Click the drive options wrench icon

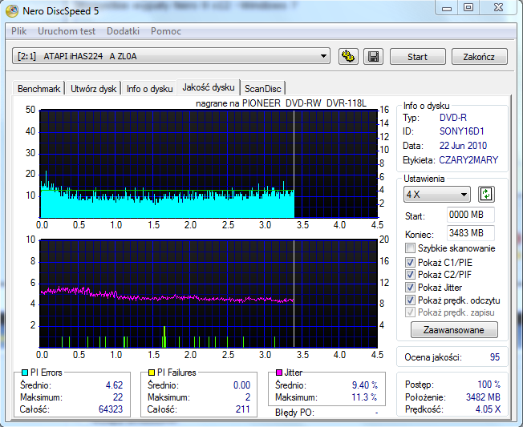point(348,56)
